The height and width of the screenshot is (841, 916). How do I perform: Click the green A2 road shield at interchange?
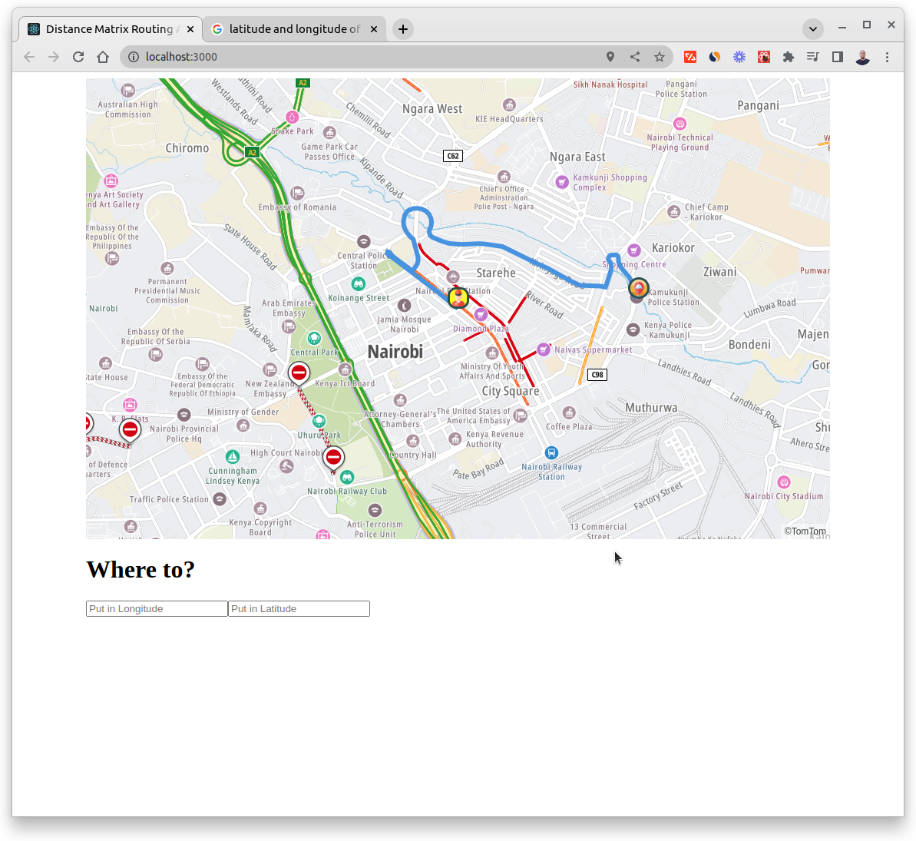click(252, 153)
